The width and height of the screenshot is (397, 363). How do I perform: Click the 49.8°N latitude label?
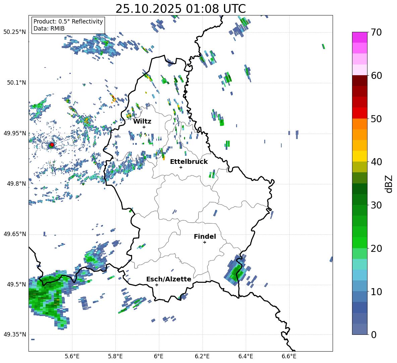16,184
